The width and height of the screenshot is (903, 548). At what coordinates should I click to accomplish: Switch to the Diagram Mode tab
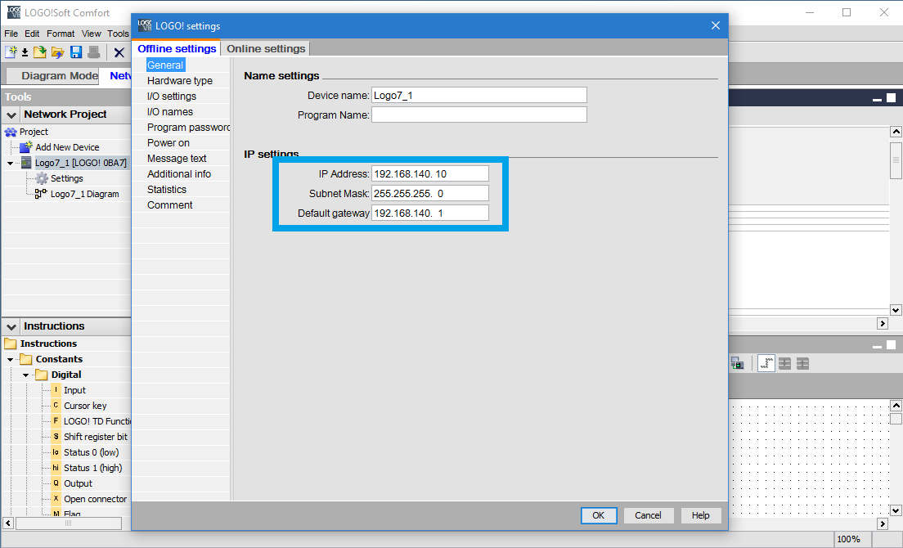tap(53, 76)
